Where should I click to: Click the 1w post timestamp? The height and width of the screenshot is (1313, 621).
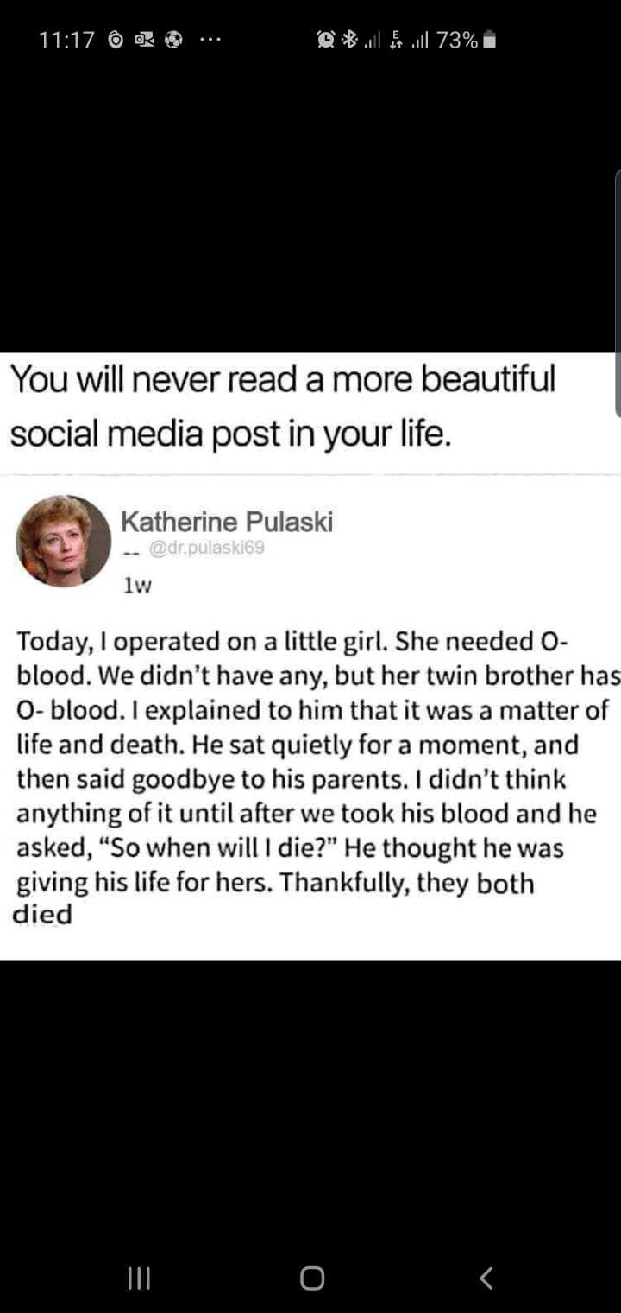click(x=138, y=587)
